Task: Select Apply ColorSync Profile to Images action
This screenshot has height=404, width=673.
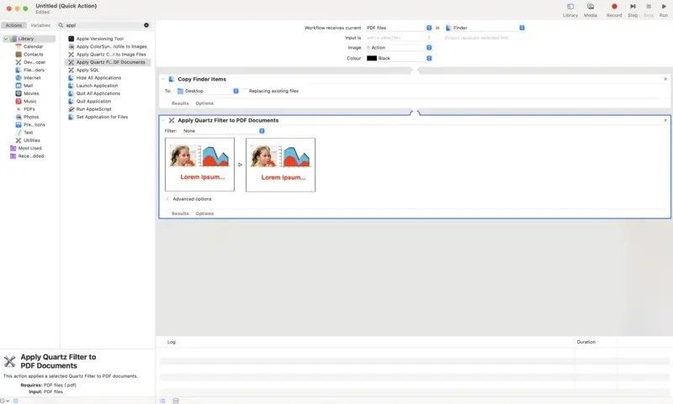Action: (x=111, y=46)
